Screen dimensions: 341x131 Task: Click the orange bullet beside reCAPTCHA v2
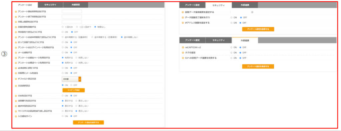pos(183,47)
